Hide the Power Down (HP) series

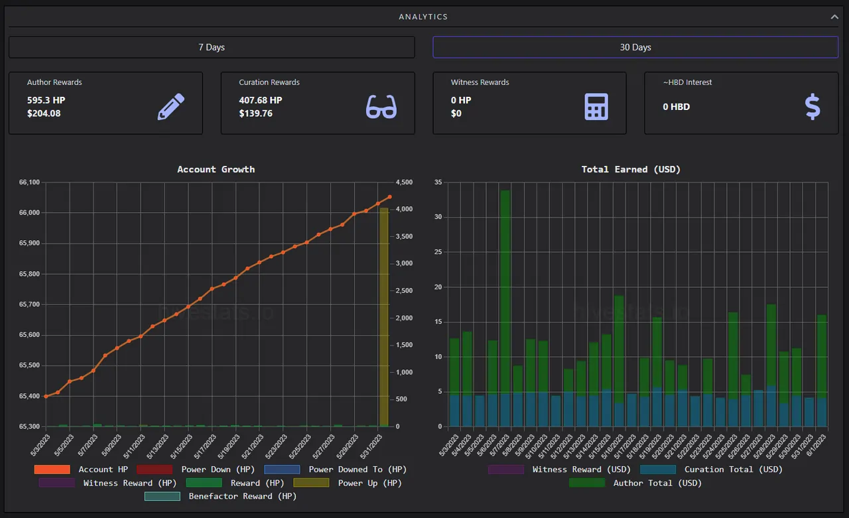tap(195, 469)
